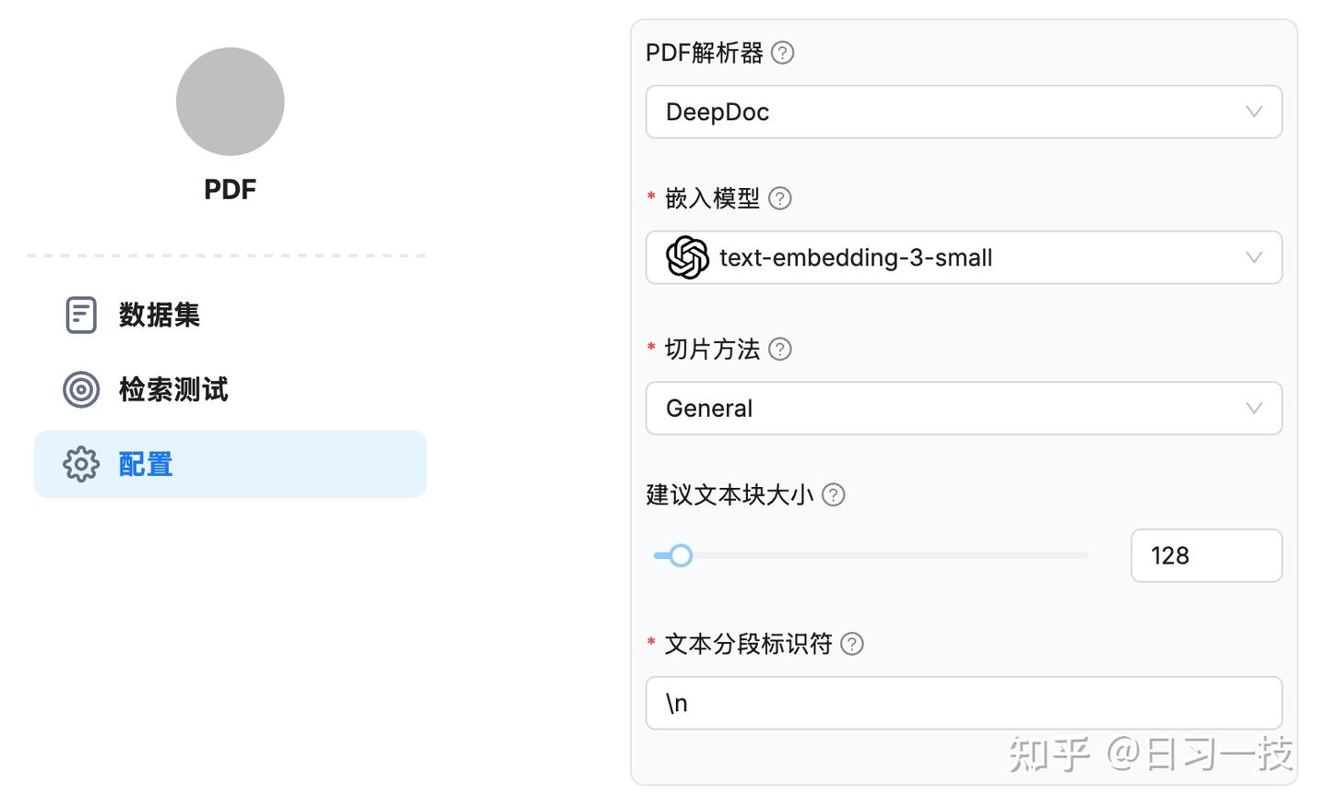Open the help icon next to 文本分段标识符

pos(852,645)
